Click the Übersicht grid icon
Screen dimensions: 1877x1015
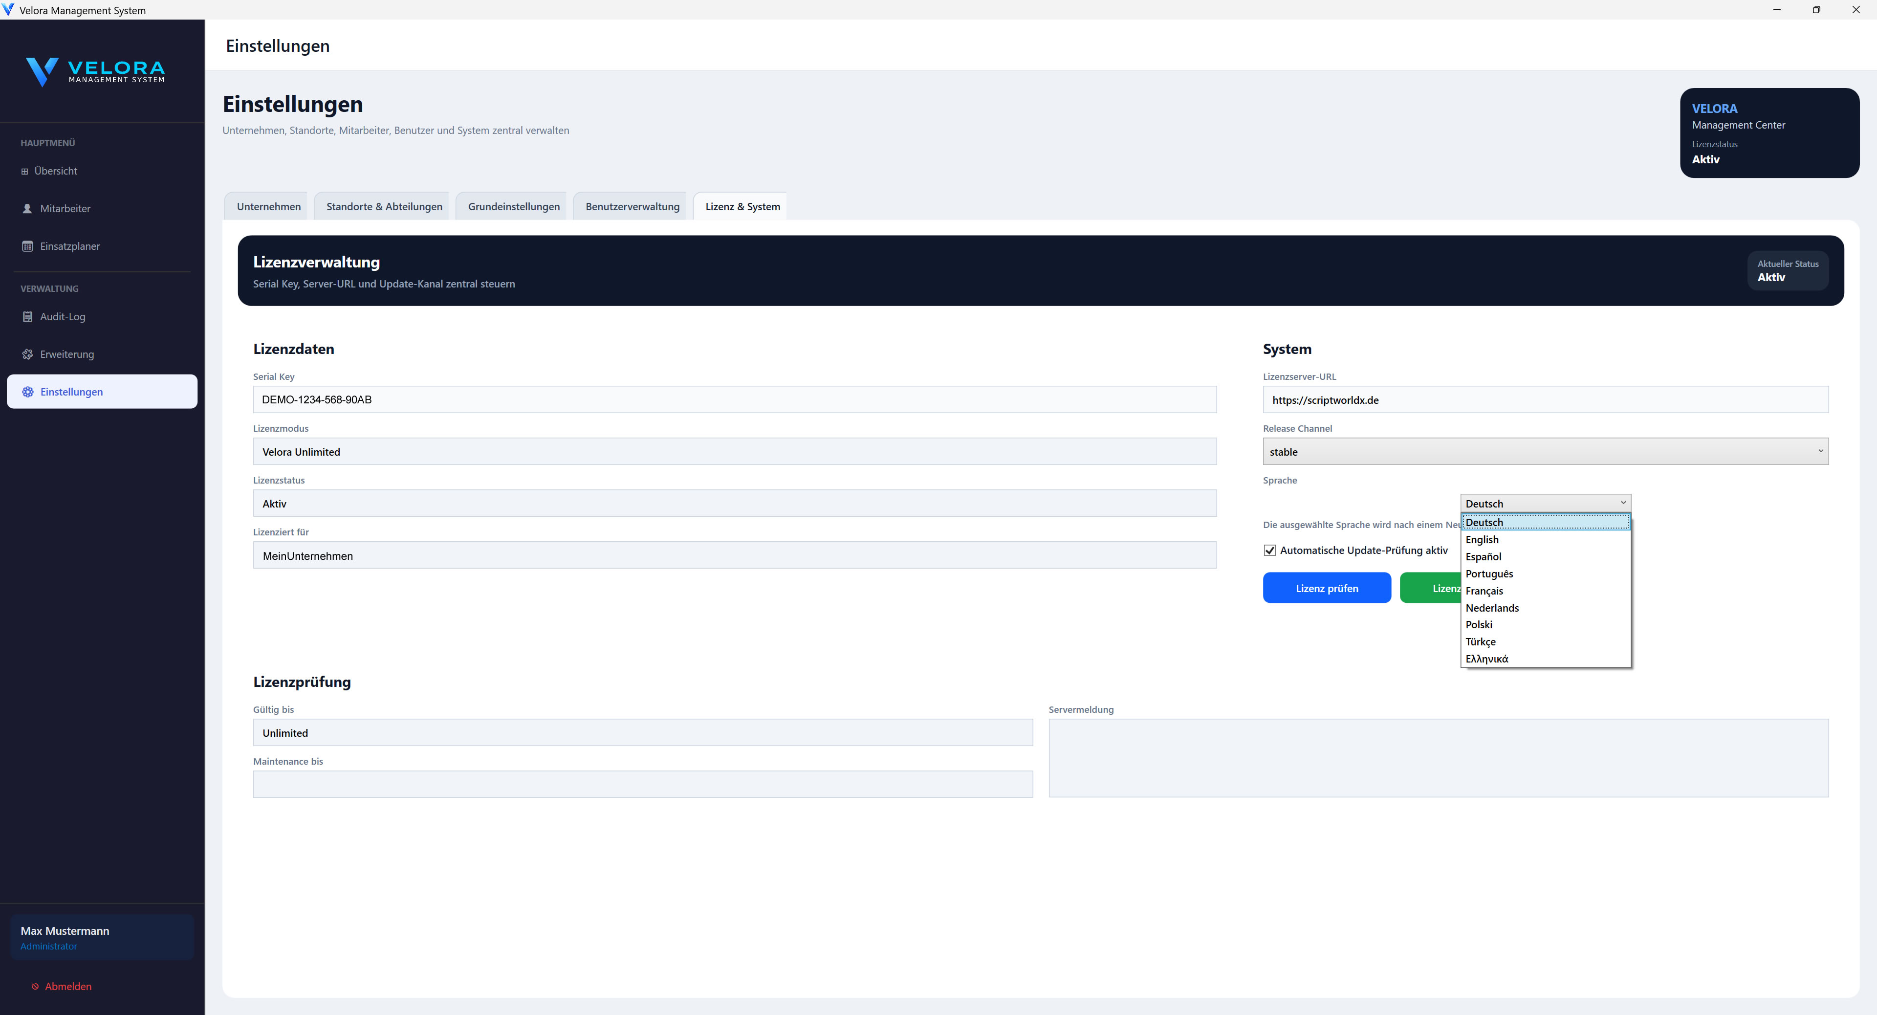25,171
